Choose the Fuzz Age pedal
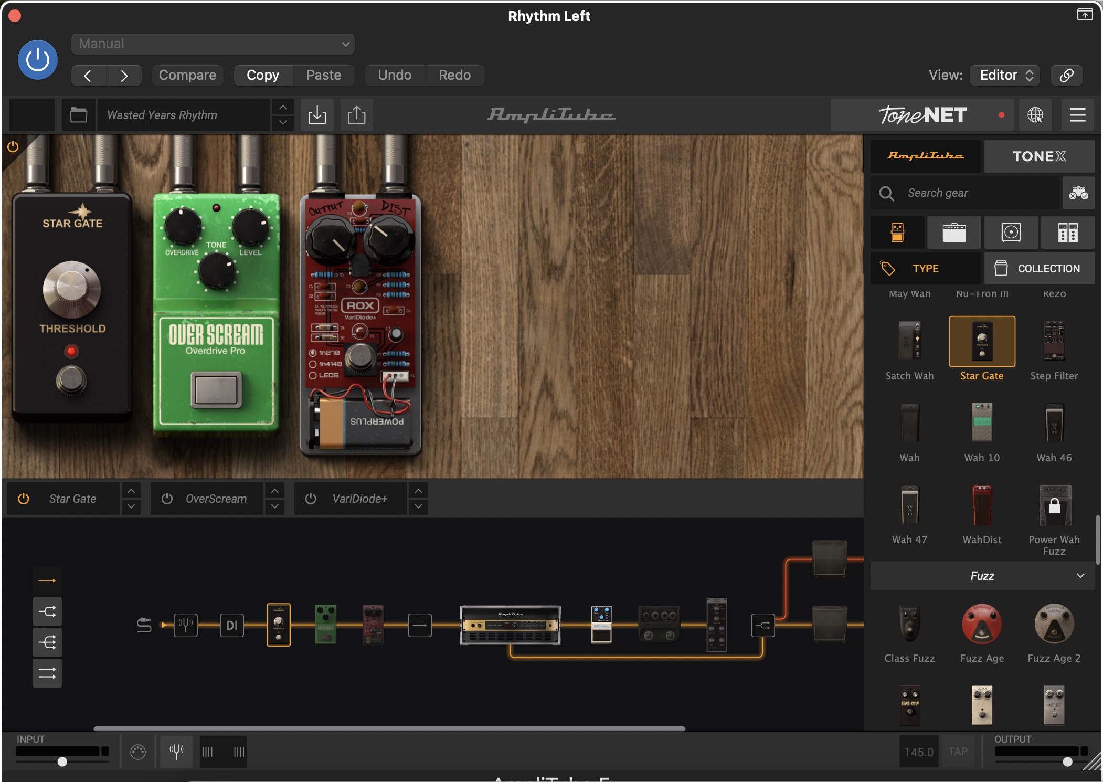Image resolution: width=1103 pixels, height=782 pixels. pos(982,624)
